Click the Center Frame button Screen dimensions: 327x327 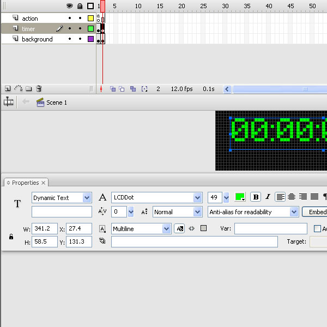(101, 89)
